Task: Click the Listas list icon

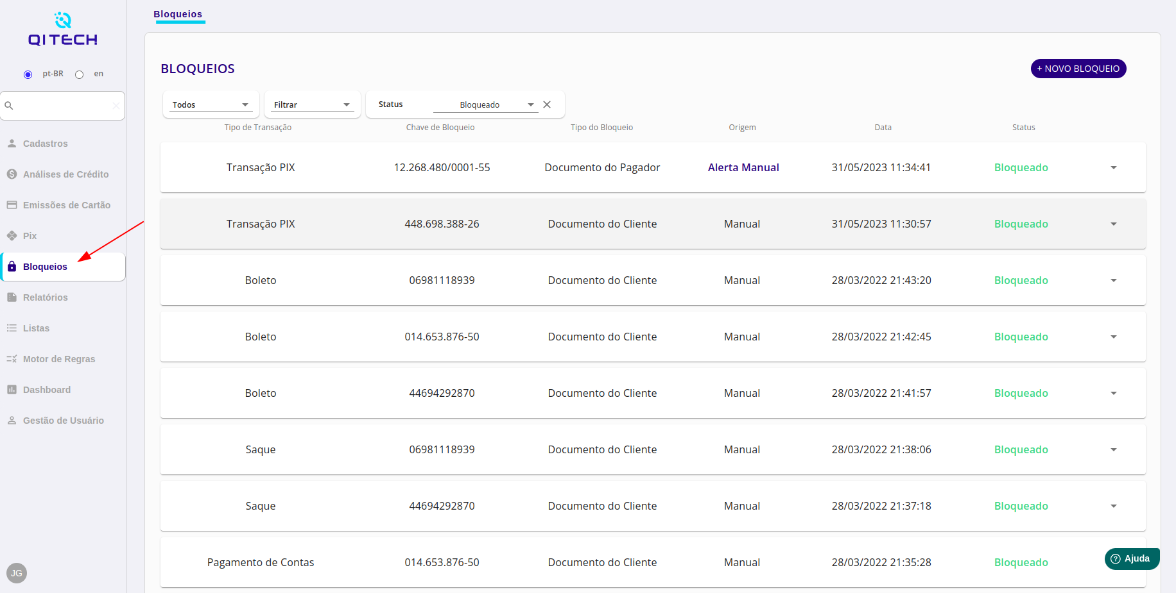Action: click(x=12, y=328)
